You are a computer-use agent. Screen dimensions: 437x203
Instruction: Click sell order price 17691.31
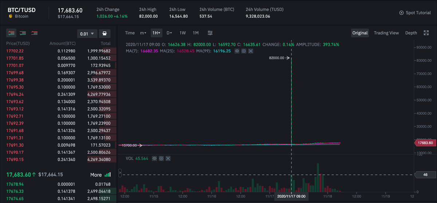(15, 138)
